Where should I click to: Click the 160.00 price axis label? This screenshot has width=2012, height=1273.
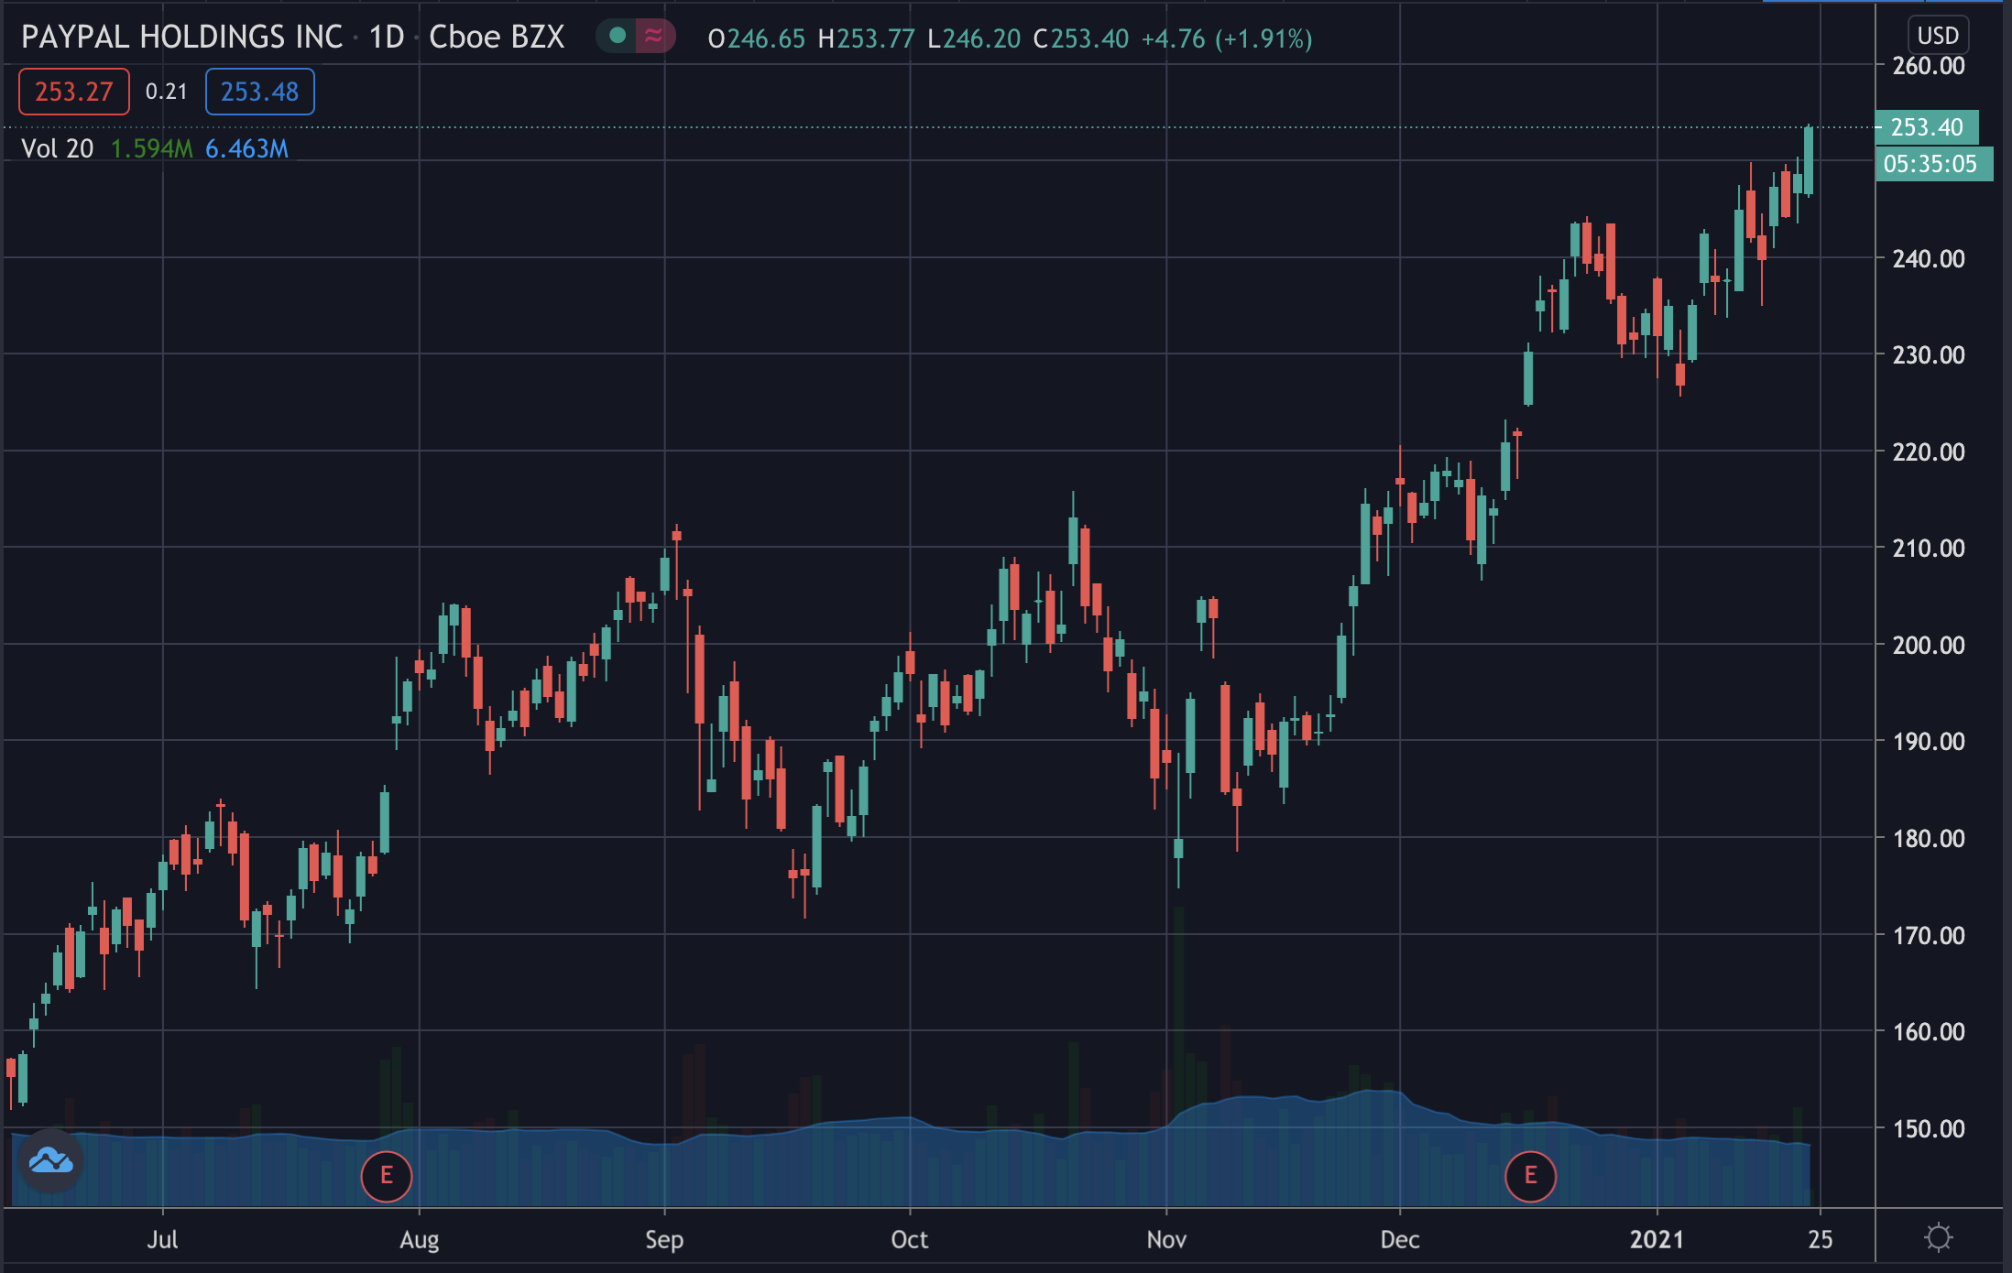click(x=1929, y=1031)
